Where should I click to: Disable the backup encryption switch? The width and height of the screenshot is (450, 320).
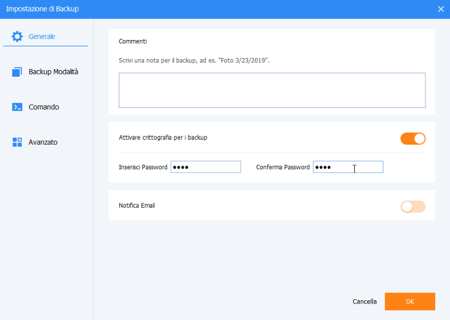(413, 139)
